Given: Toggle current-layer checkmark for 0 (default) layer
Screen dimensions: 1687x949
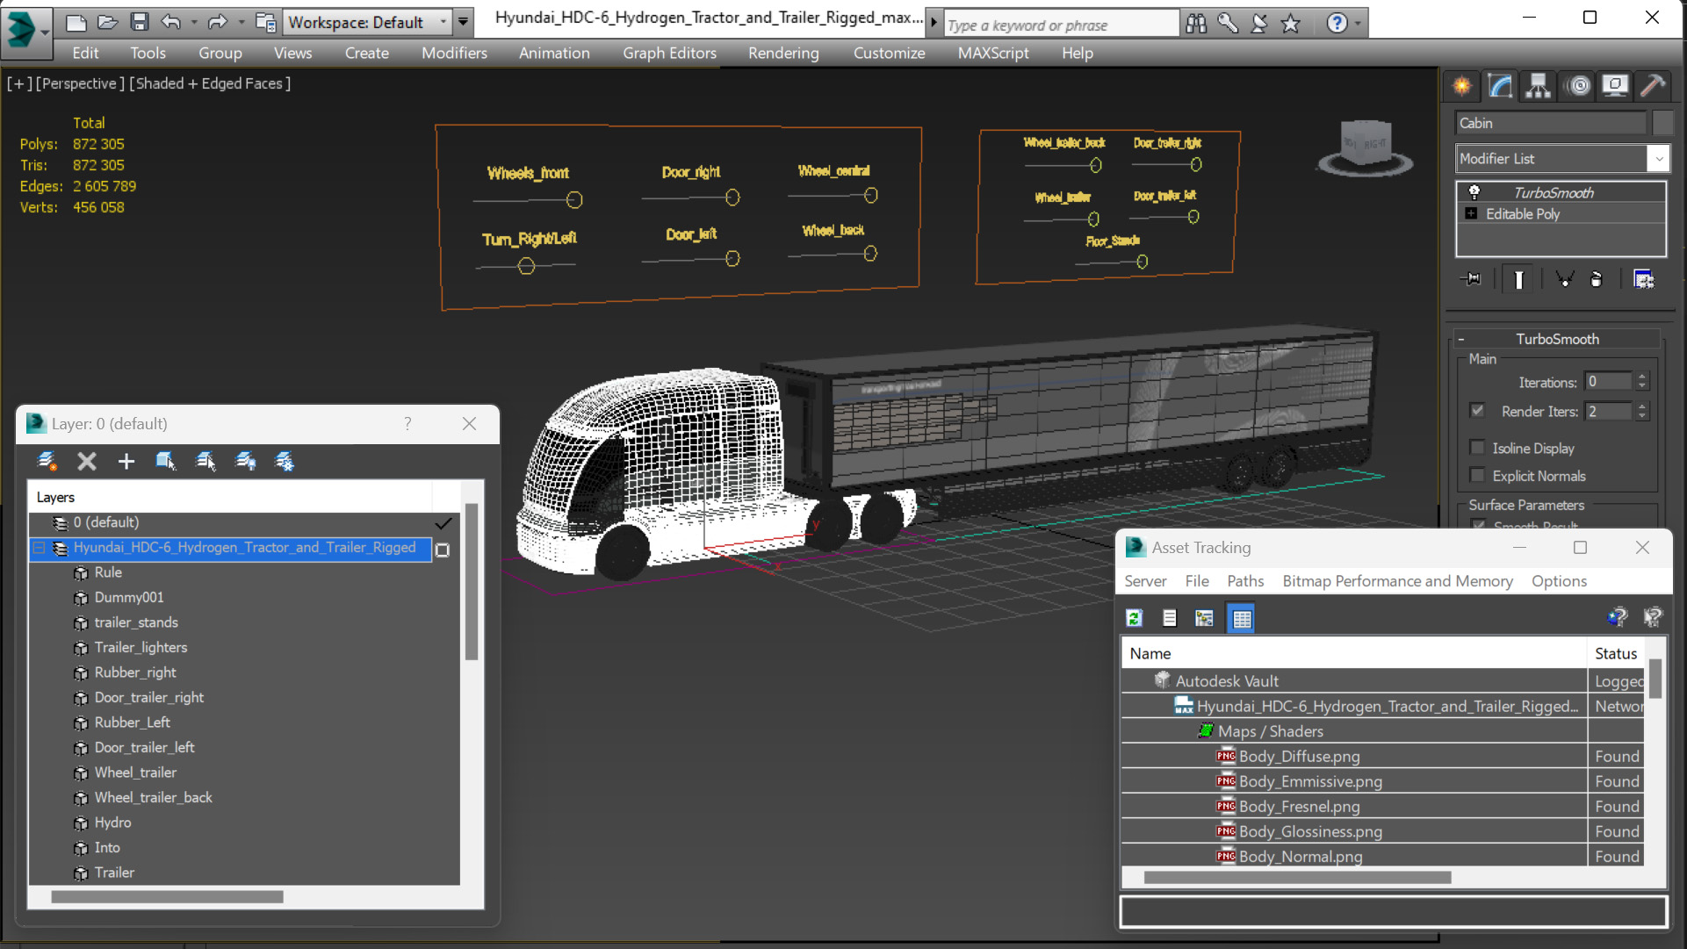Looking at the screenshot, I should pos(443,523).
